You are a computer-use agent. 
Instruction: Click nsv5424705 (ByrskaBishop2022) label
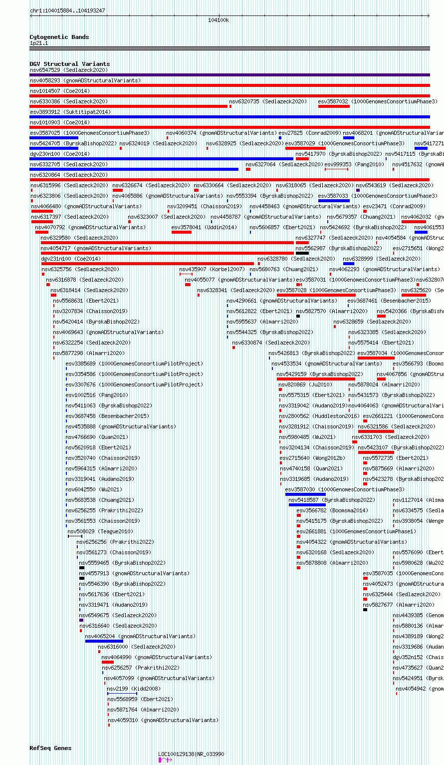(x=73, y=143)
